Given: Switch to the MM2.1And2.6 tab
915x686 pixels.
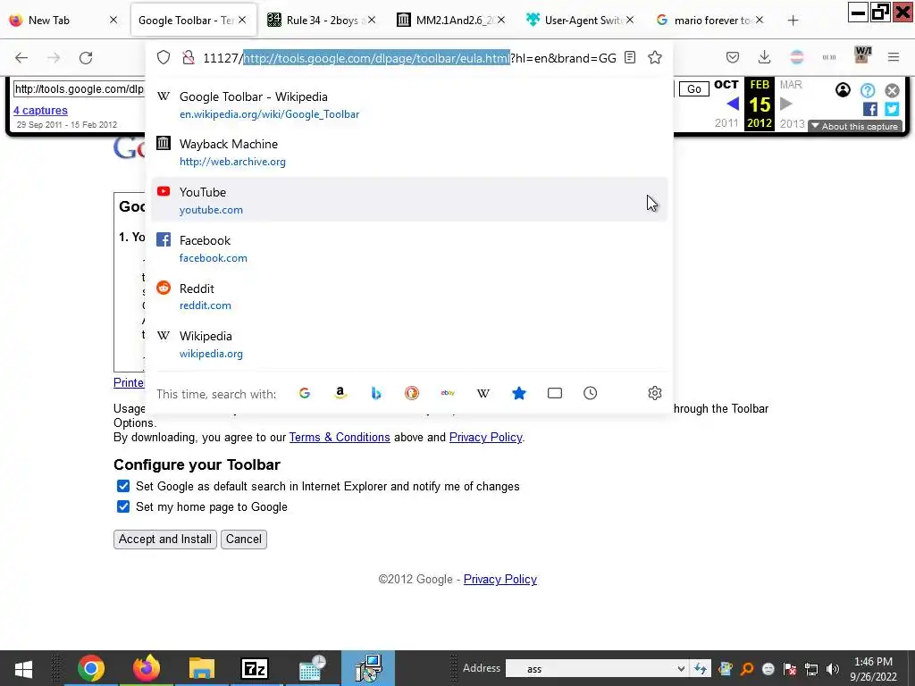Looking at the screenshot, I should (450, 21).
